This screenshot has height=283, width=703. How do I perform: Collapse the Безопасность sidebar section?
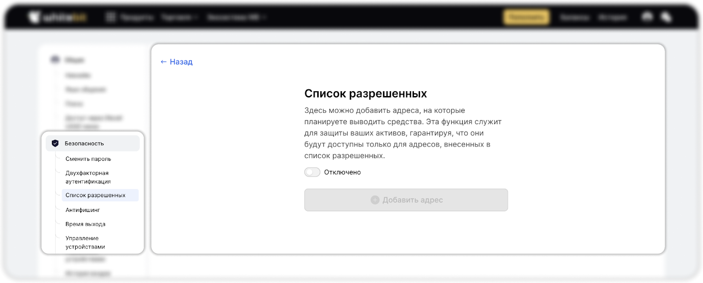point(92,143)
